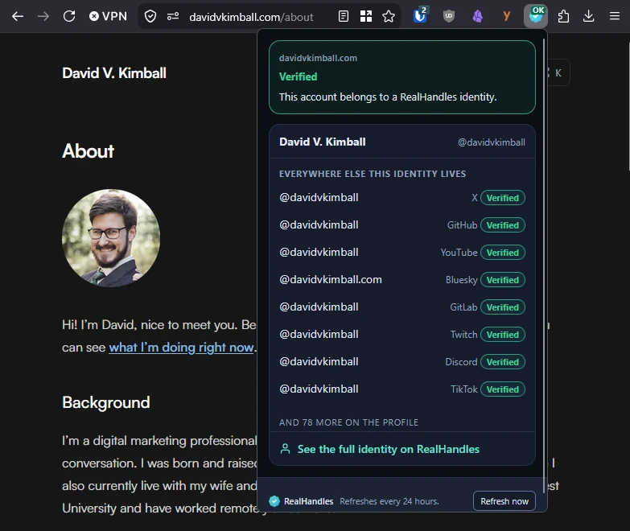Click the RealHandles logo in popup footer
Viewport: 630px width, 531px height.
(274, 501)
